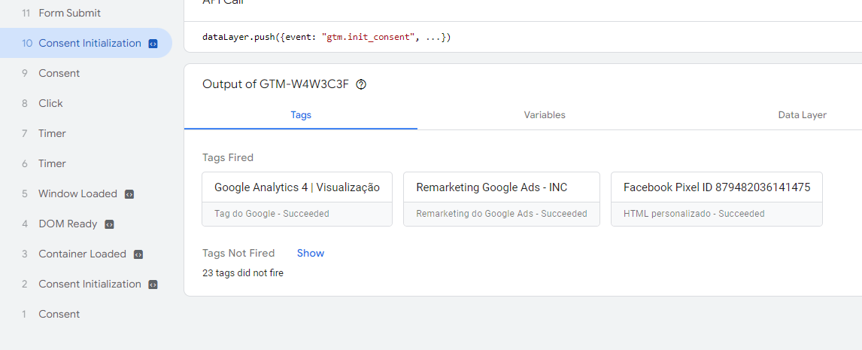
Task: Select event 10 Consent Initialization
Action: pos(86,43)
